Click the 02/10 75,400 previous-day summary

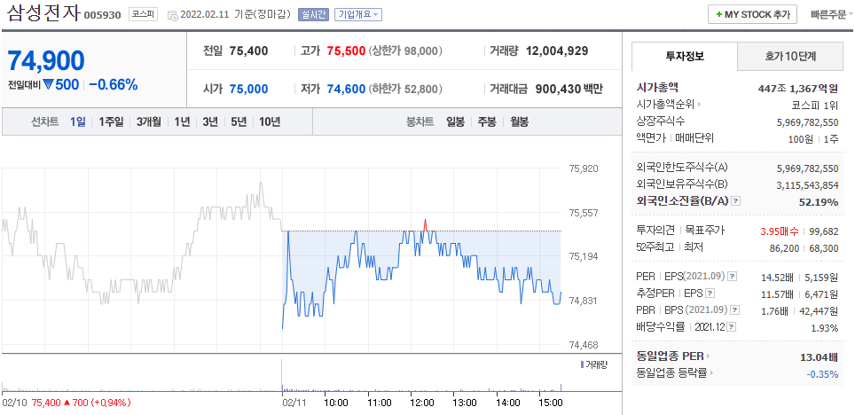point(66,403)
